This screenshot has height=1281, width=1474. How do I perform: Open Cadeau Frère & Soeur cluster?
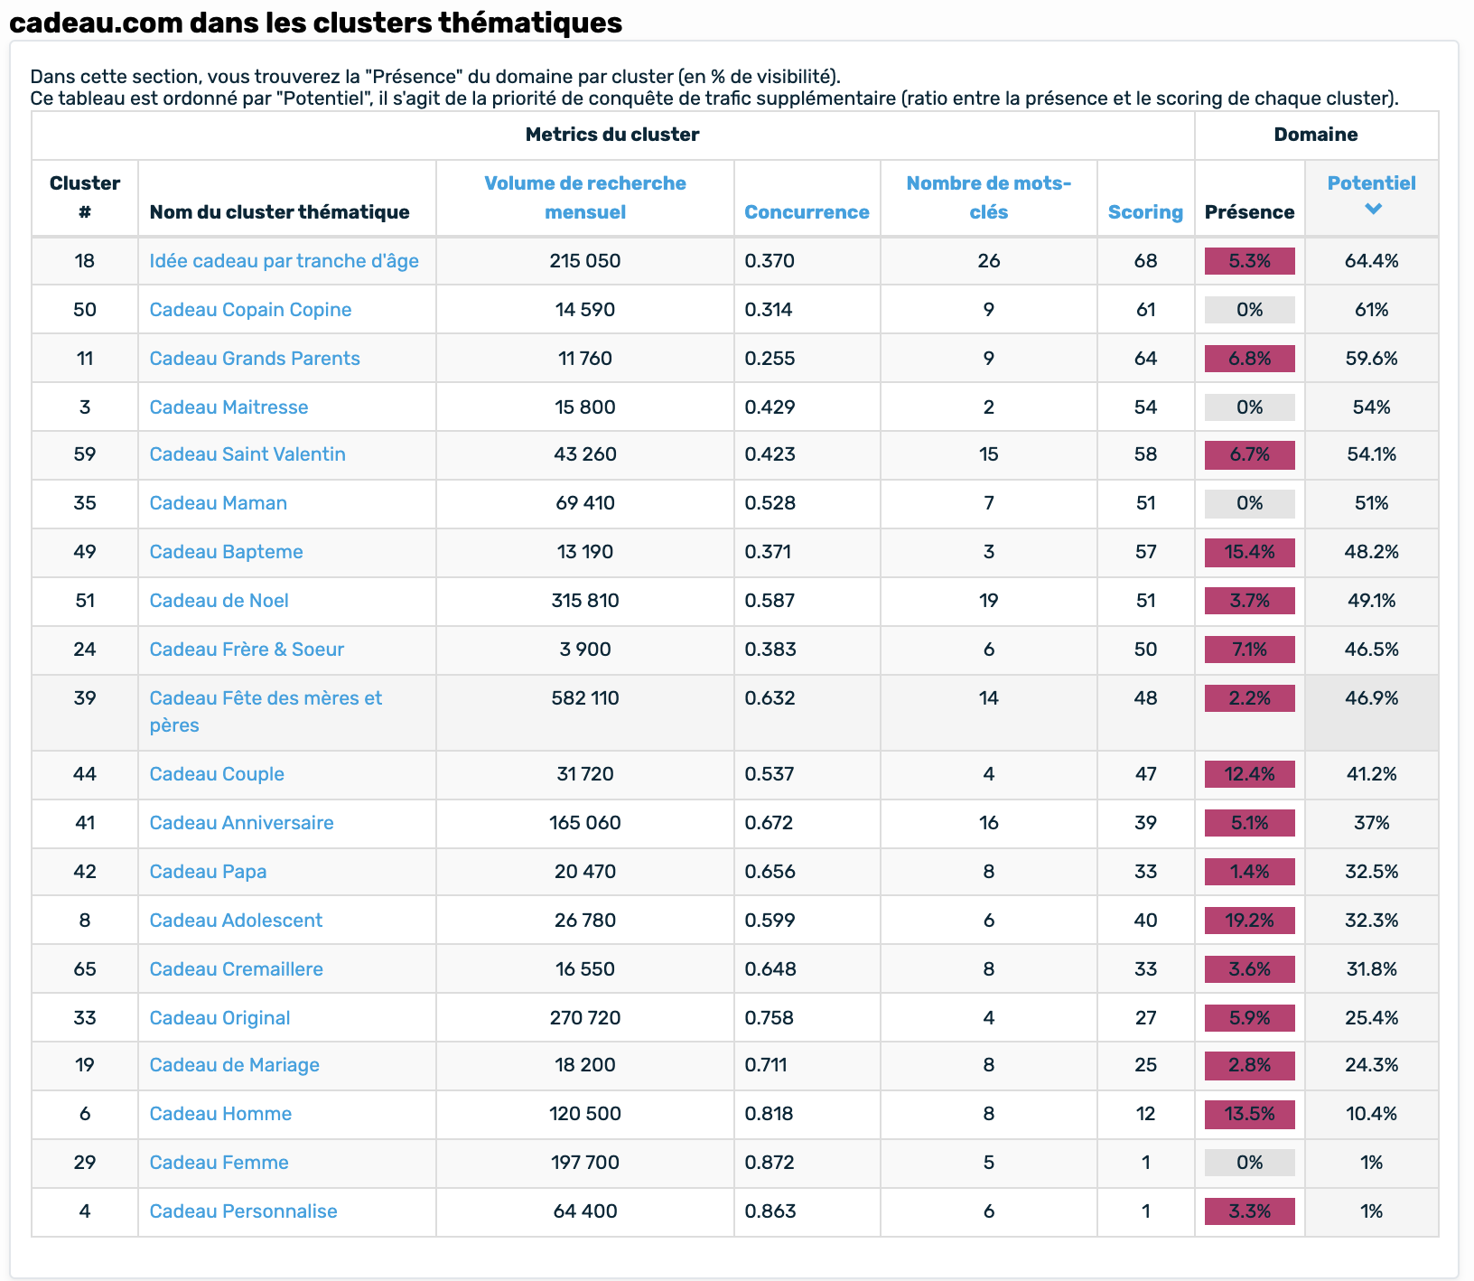click(247, 650)
